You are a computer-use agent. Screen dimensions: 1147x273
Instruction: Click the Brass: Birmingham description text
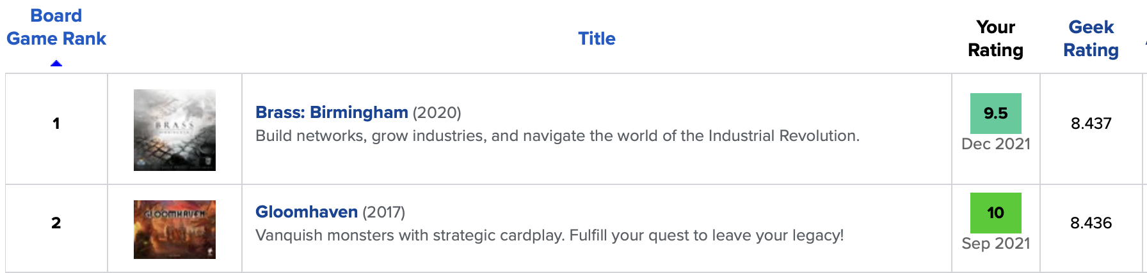pos(557,136)
